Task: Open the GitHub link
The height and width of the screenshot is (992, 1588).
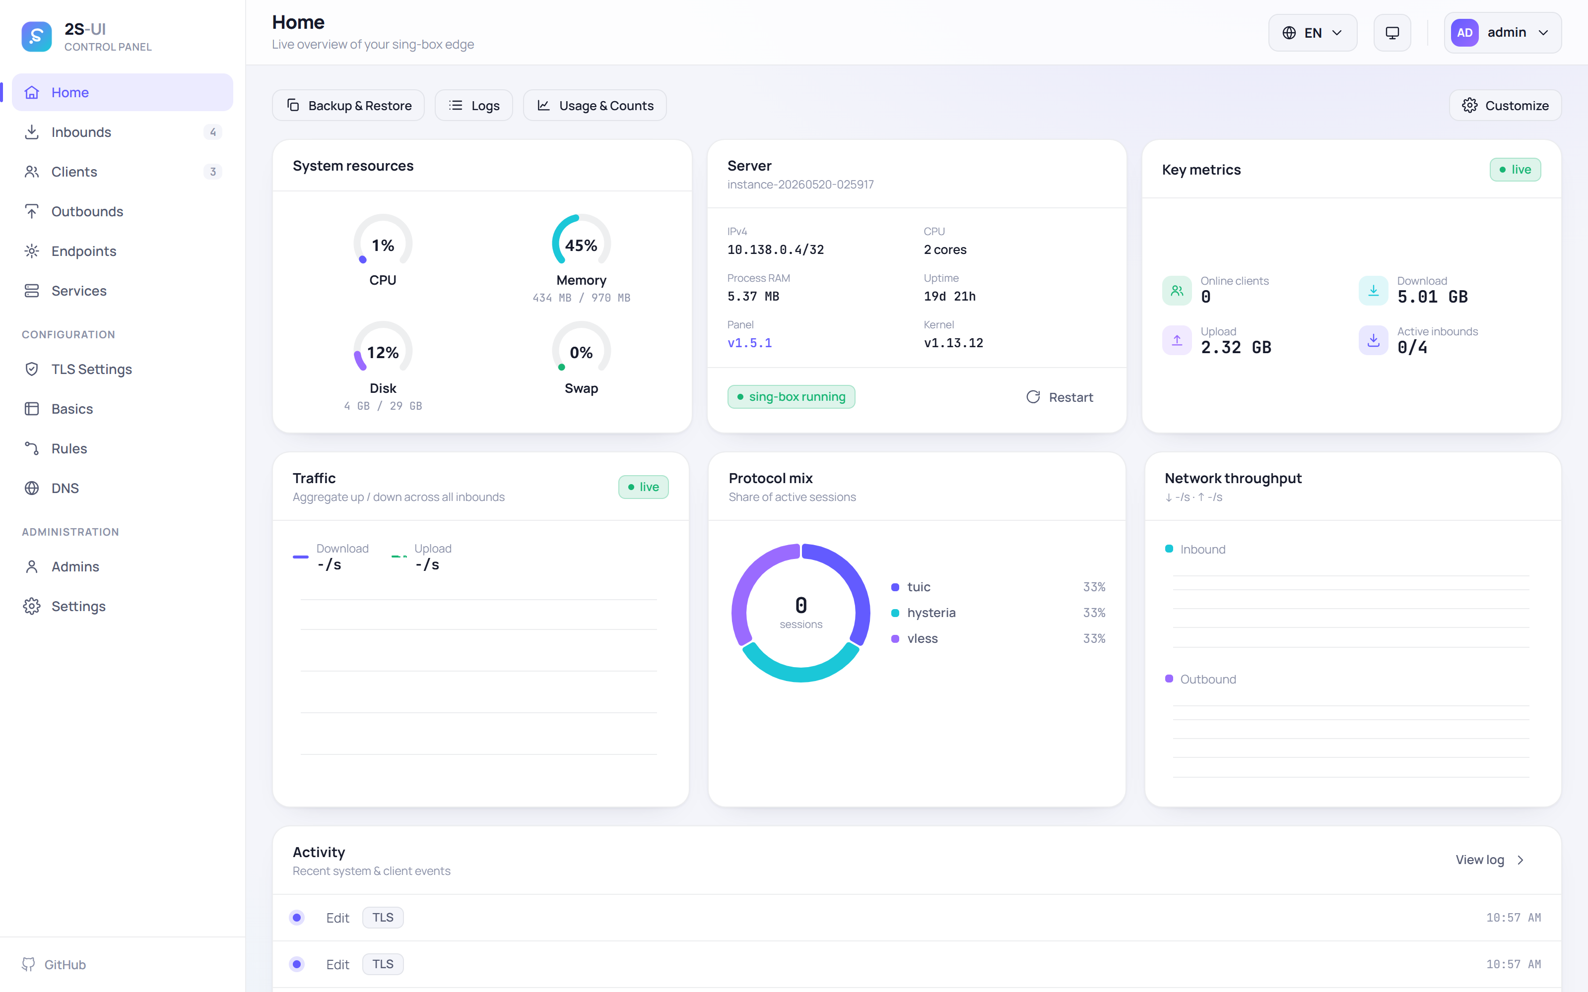Action: 55,964
